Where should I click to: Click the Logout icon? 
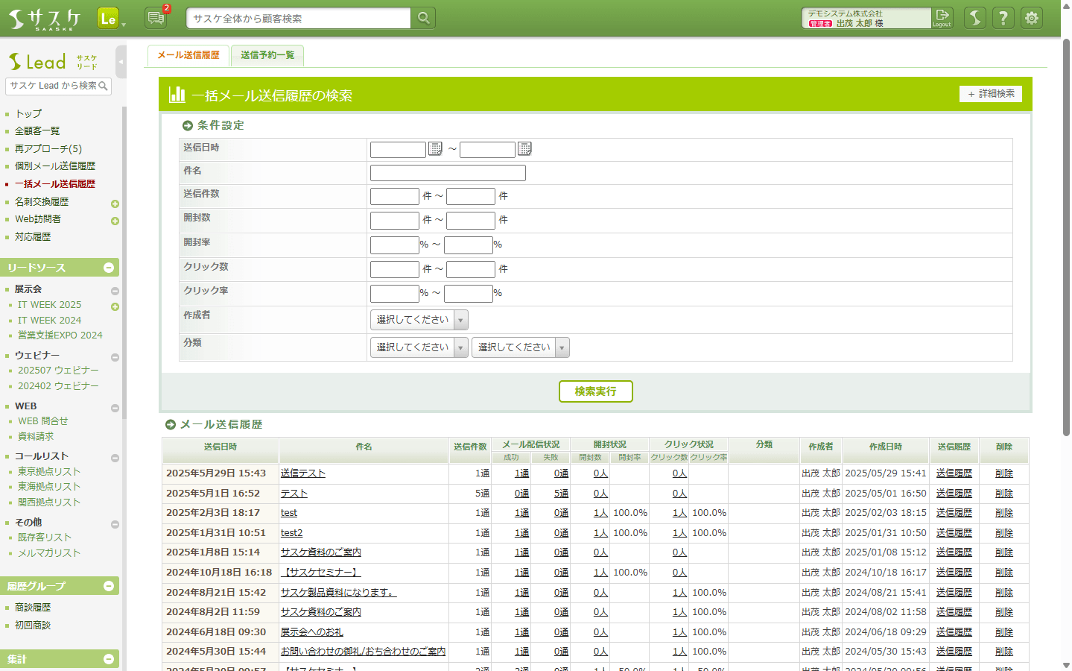(x=942, y=18)
